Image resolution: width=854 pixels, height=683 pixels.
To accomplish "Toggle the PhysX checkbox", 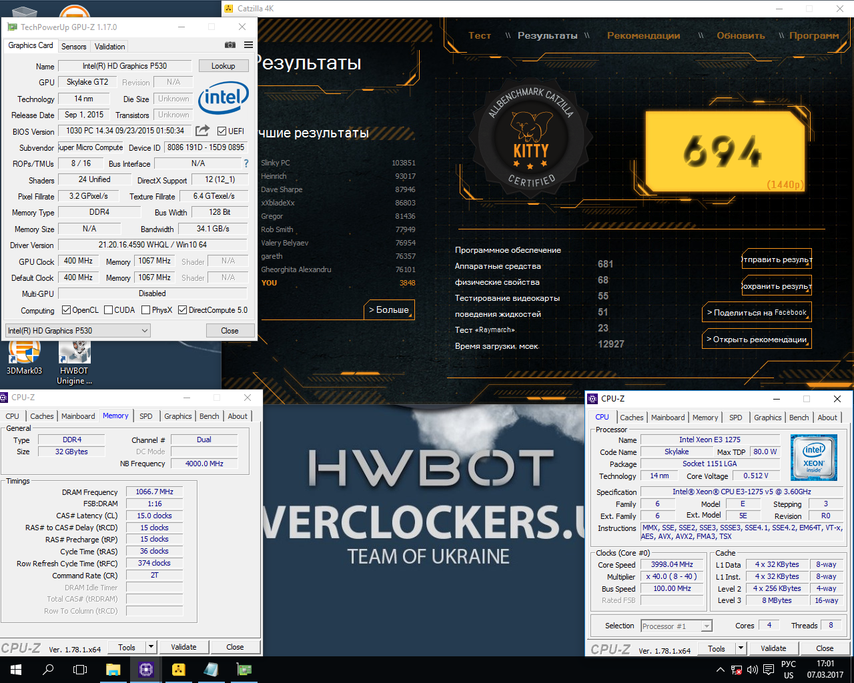I will coord(145,310).
